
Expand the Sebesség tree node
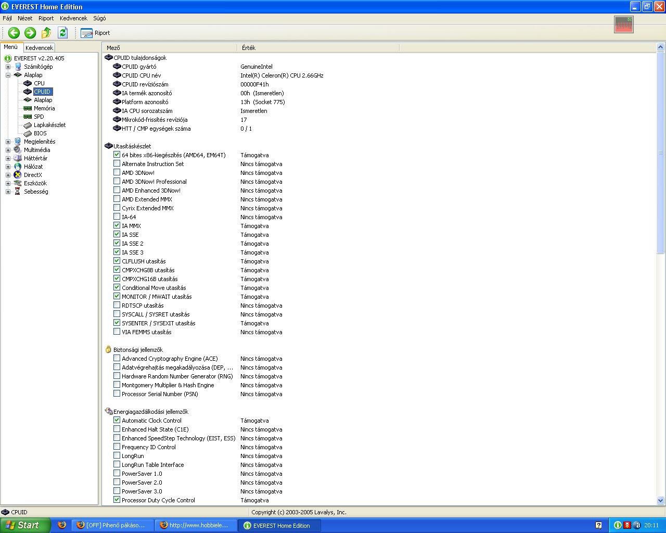tap(8, 192)
